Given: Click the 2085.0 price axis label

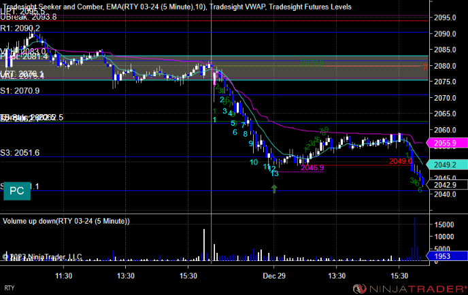Looking at the screenshot, I should (445, 50).
